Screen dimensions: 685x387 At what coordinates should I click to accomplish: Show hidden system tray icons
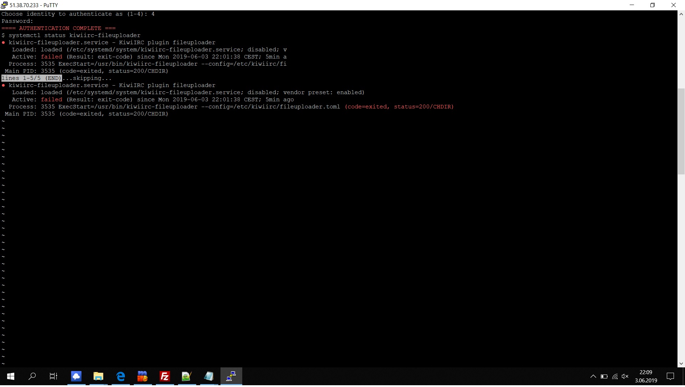pyautogui.click(x=593, y=376)
